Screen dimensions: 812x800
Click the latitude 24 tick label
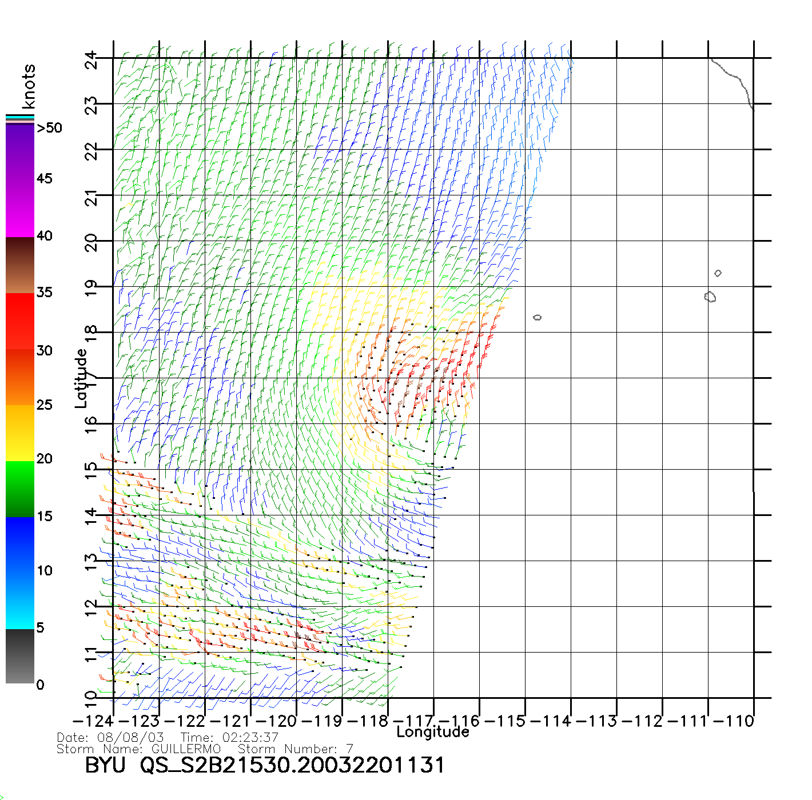coord(91,59)
